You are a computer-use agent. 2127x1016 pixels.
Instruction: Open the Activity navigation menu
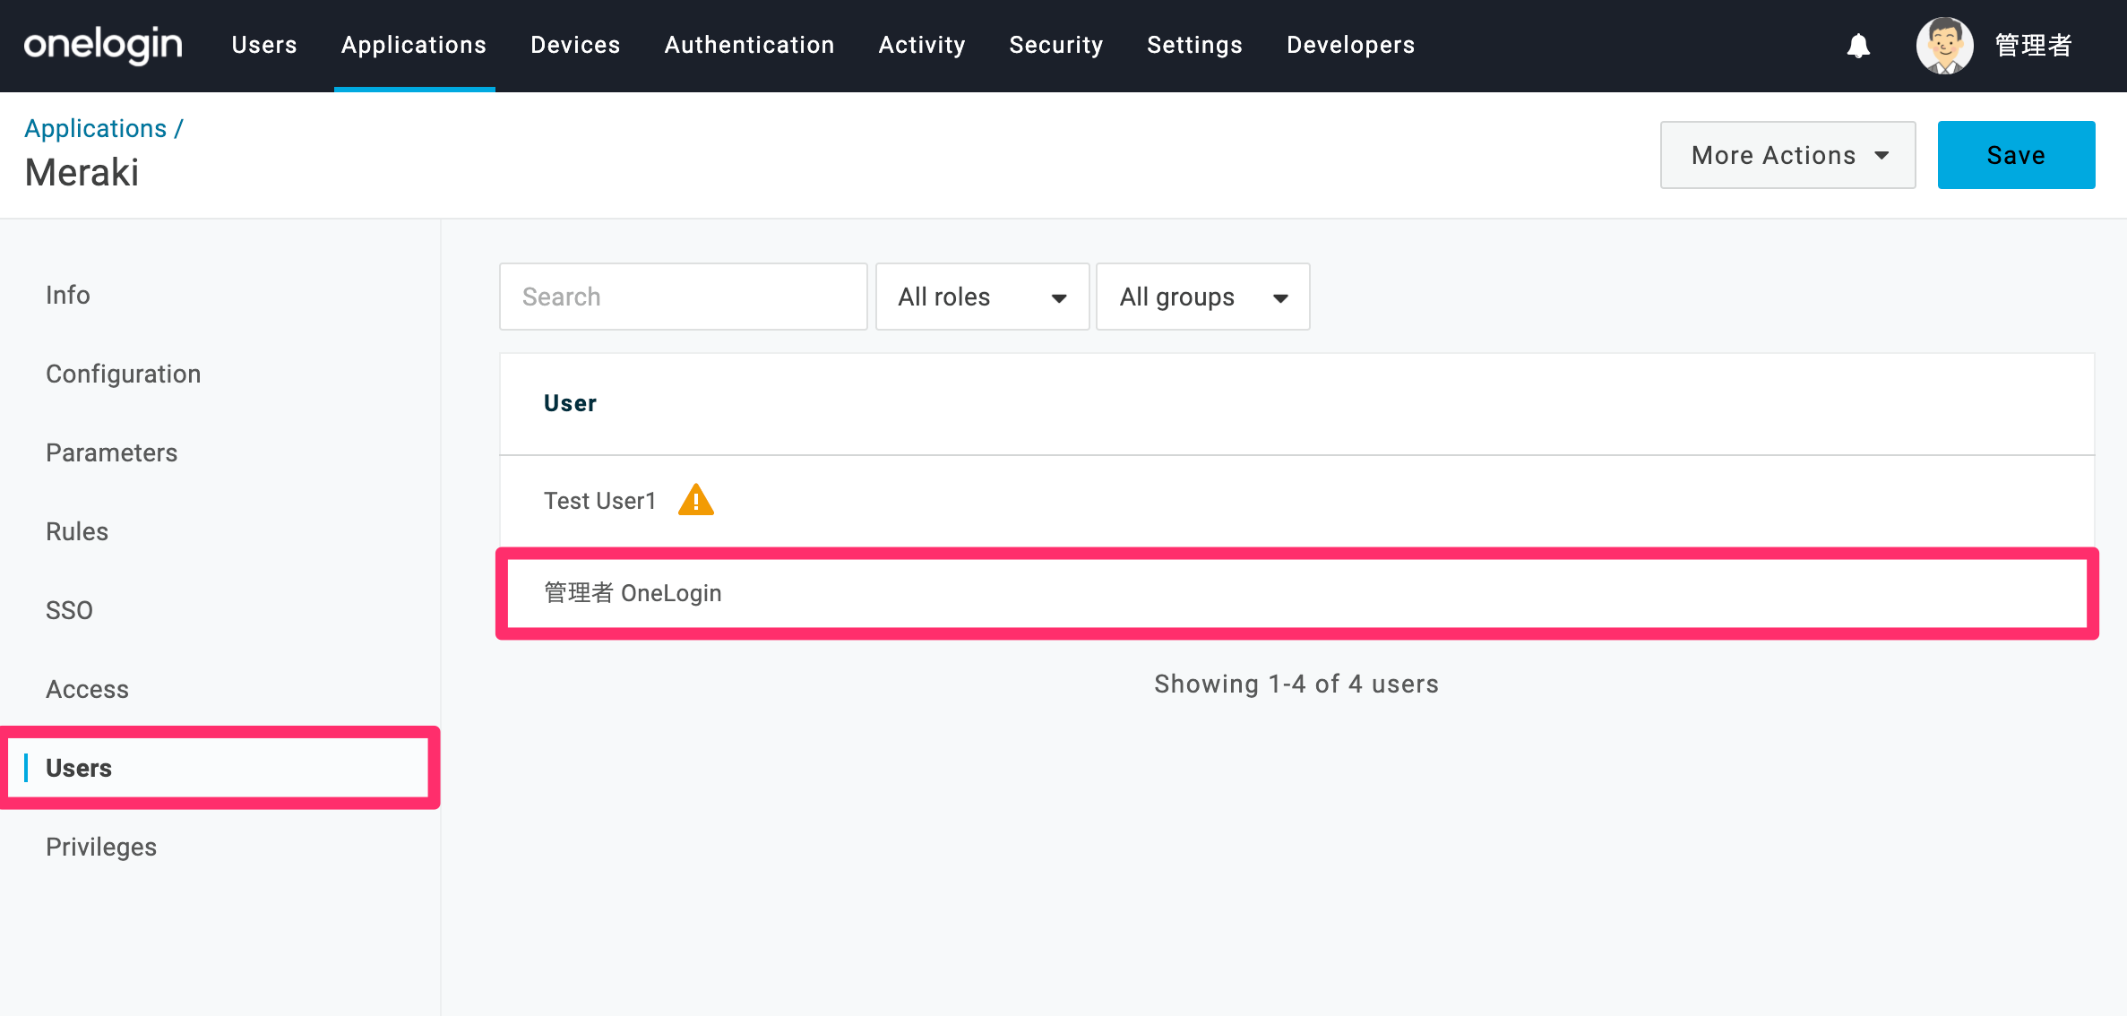922,45
